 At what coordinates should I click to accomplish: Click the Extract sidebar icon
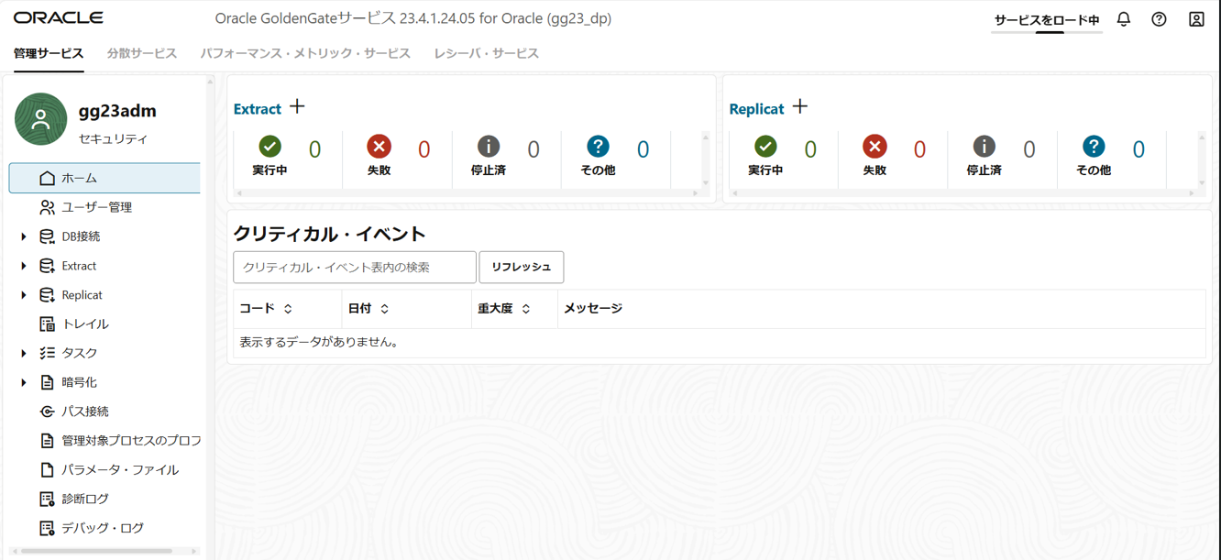coord(47,266)
